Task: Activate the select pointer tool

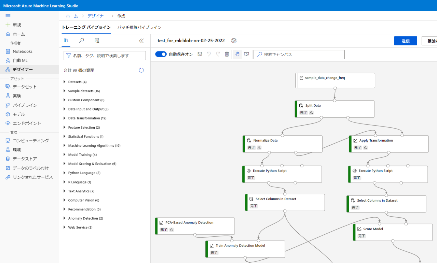Action: pos(246,54)
